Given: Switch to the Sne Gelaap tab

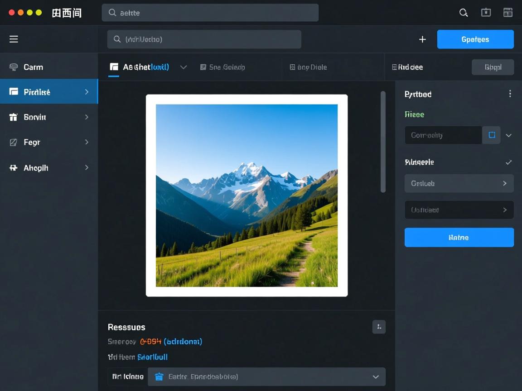Looking at the screenshot, I should [222, 67].
